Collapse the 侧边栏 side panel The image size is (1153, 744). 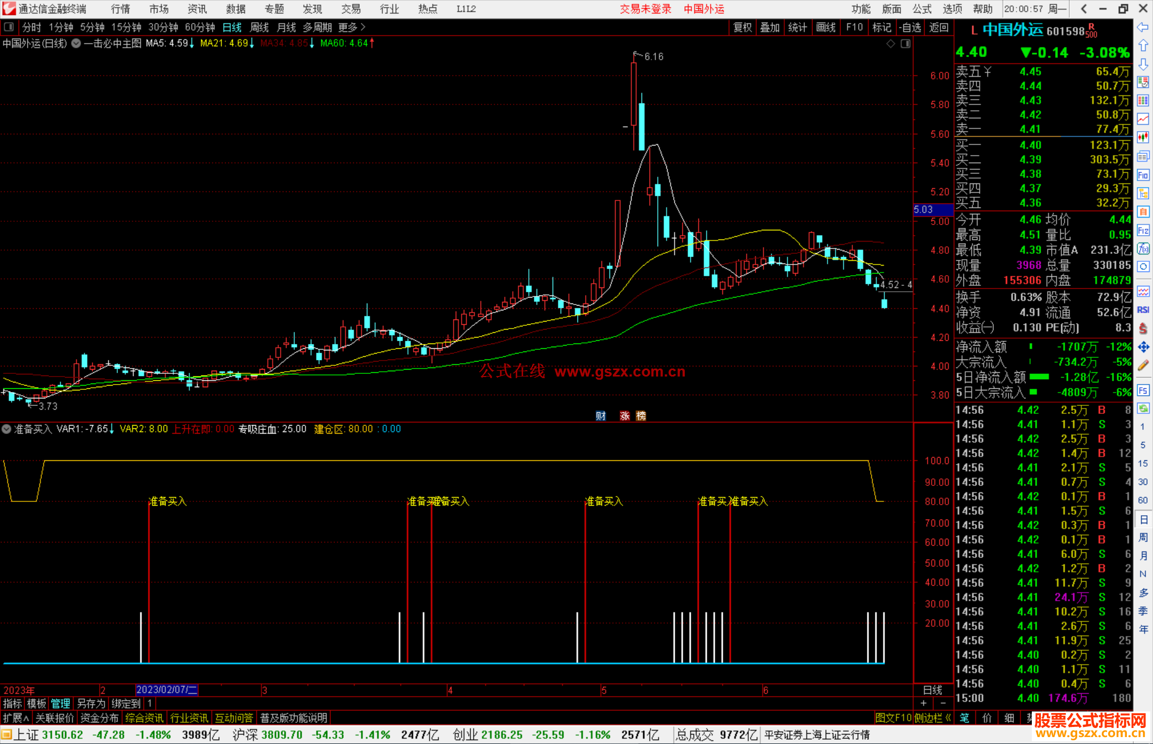point(933,718)
